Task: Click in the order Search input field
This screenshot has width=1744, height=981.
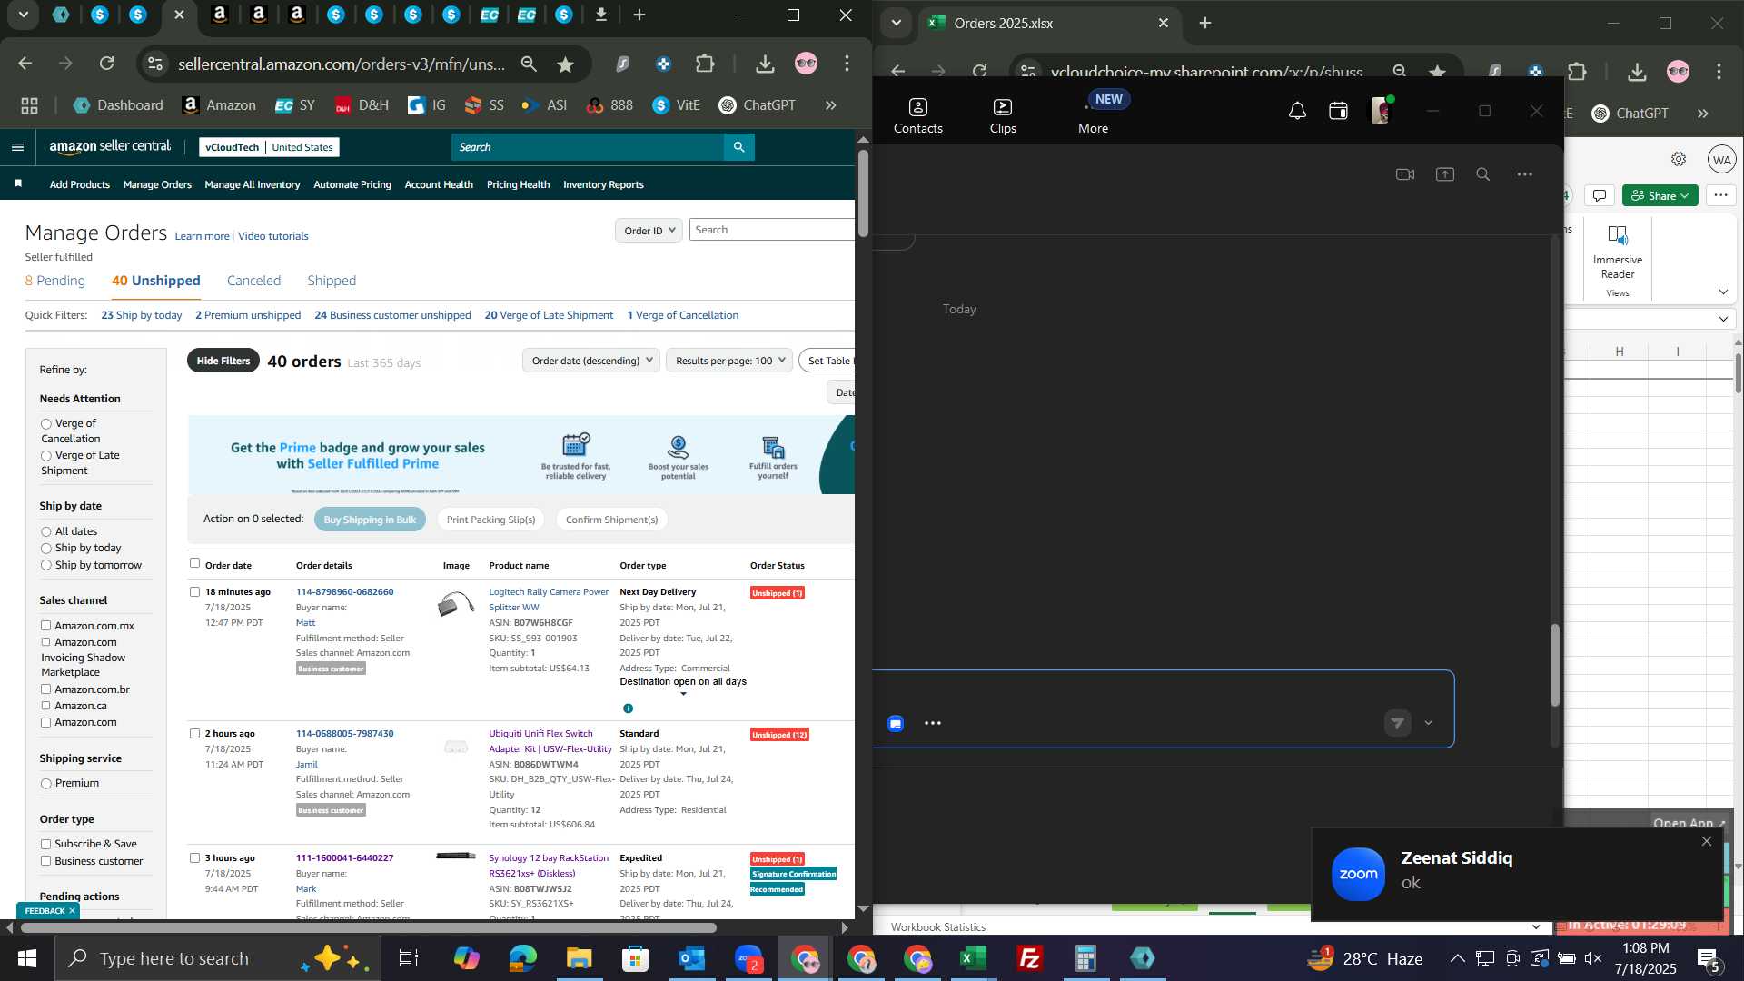Action: tap(772, 230)
